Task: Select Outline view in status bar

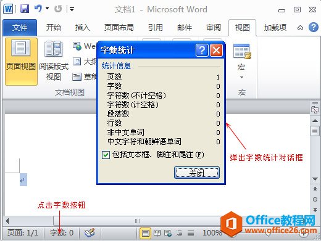Action: pos(179,233)
